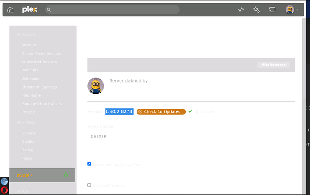Open Plex Home settings
Viewport: 310px width, 195px height.
point(31,95)
